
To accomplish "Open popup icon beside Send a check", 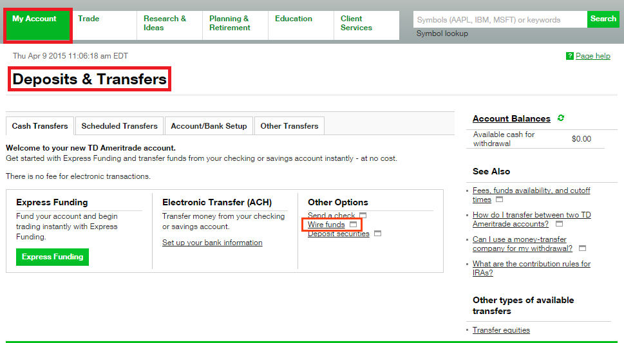I will pyautogui.click(x=363, y=216).
